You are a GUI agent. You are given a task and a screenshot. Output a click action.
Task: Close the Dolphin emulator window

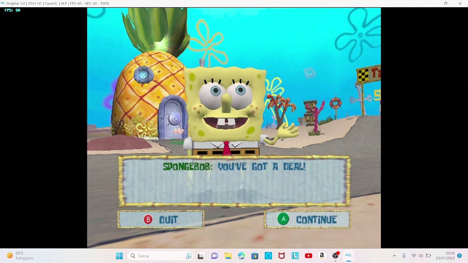pos(460,3)
